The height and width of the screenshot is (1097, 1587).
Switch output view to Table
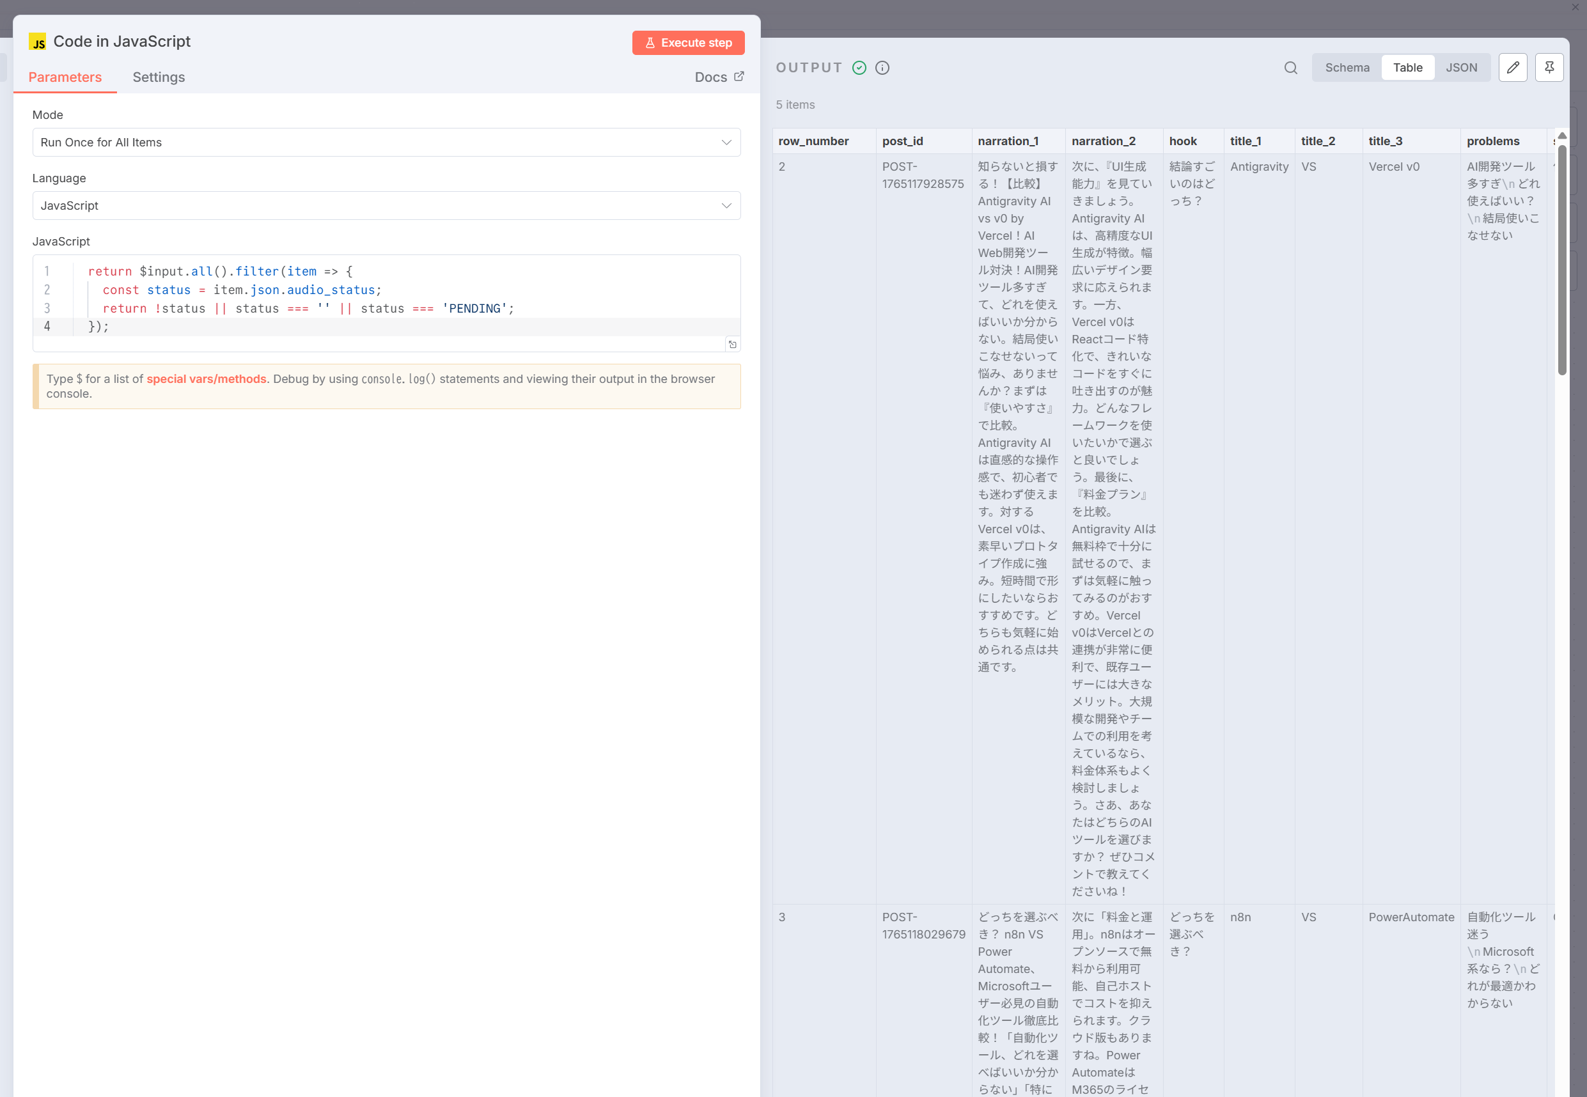1407,67
